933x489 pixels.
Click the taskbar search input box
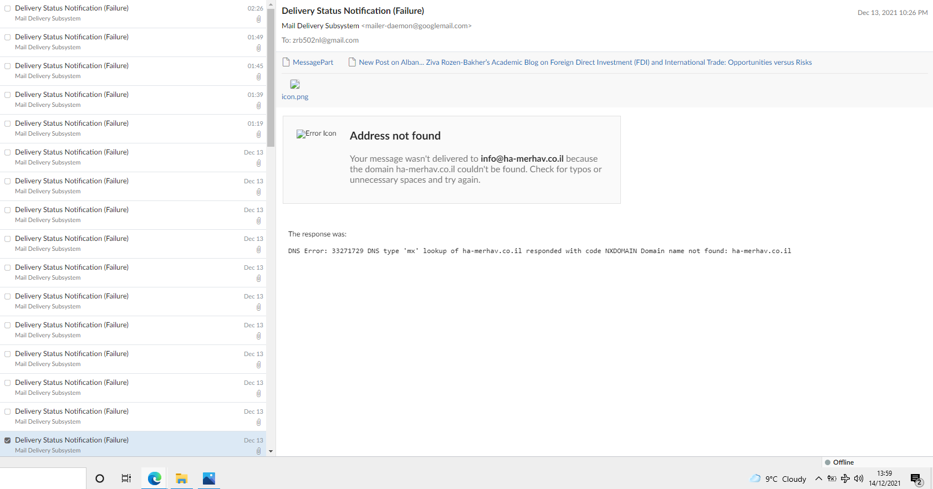(43, 478)
